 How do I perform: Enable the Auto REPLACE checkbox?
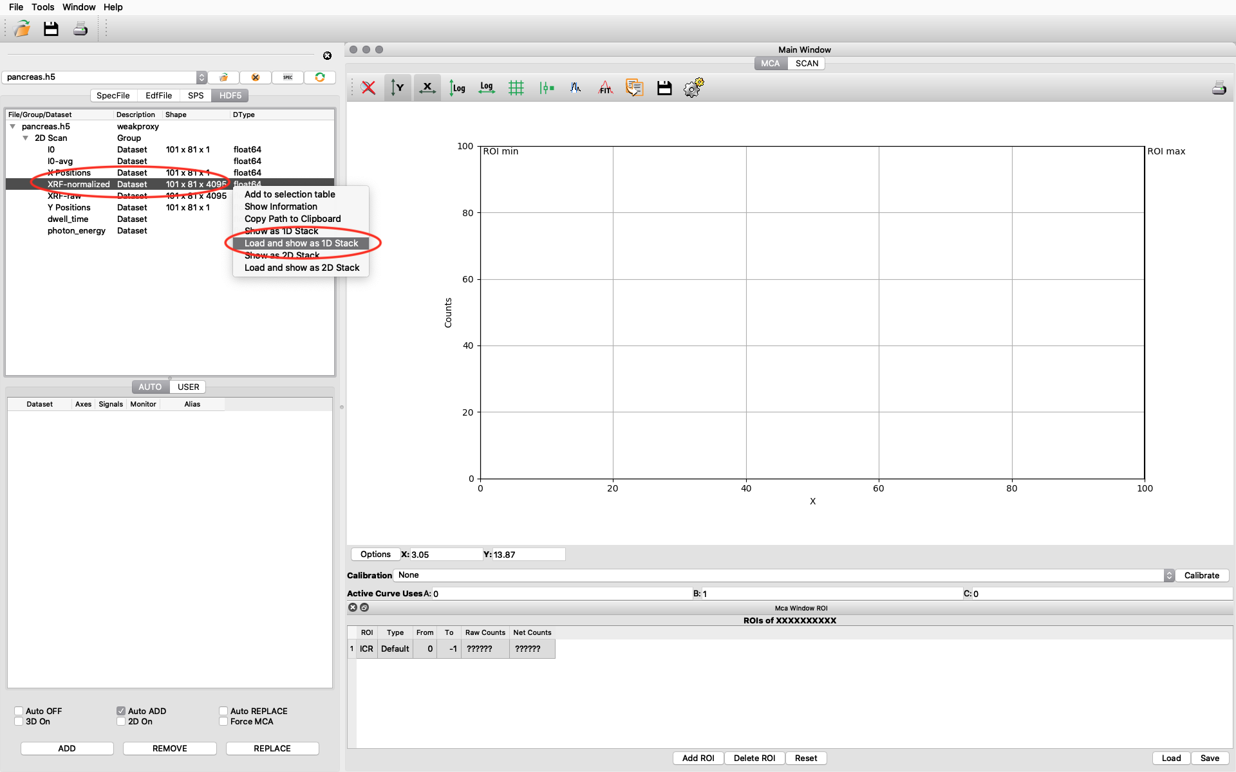pos(223,711)
